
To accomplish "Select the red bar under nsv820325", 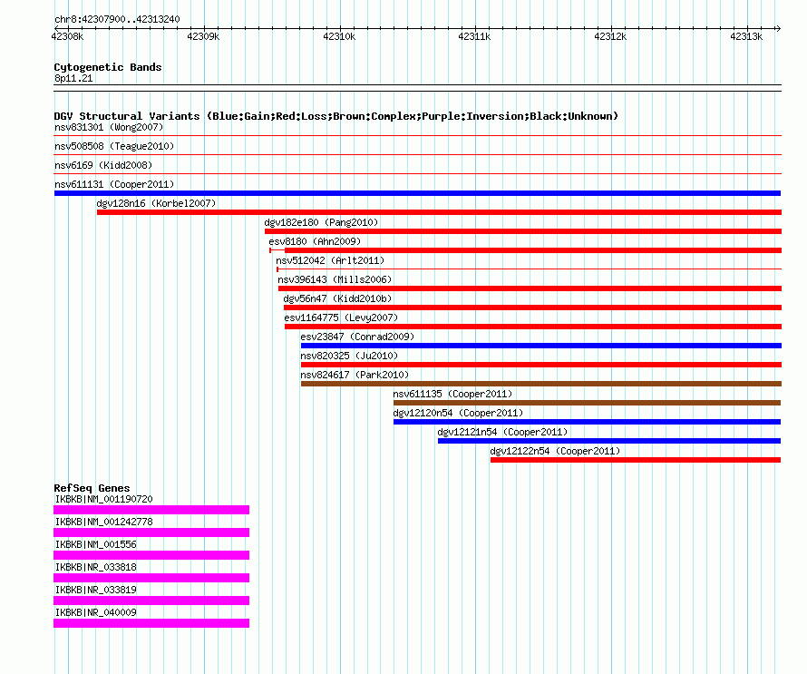I will pyautogui.click(x=541, y=365).
